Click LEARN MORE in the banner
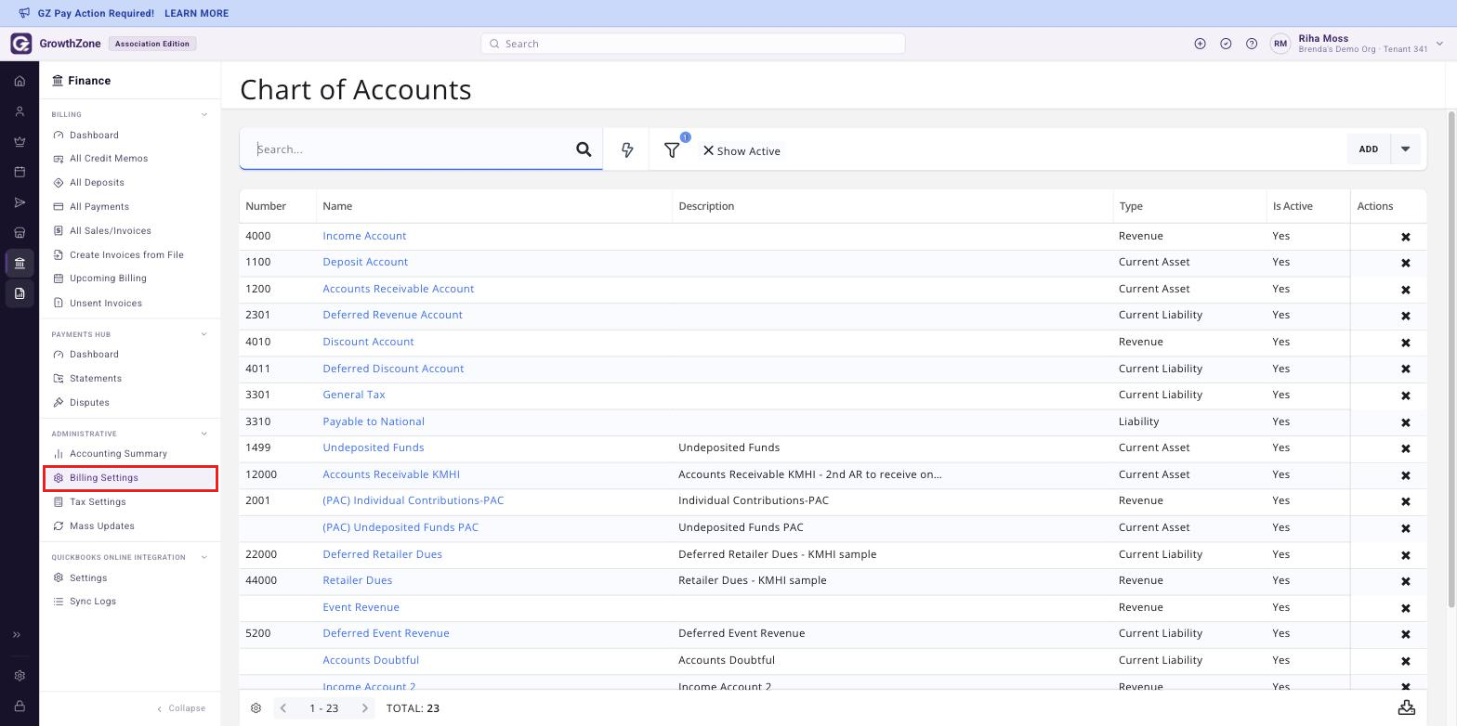1457x726 pixels. (x=196, y=14)
